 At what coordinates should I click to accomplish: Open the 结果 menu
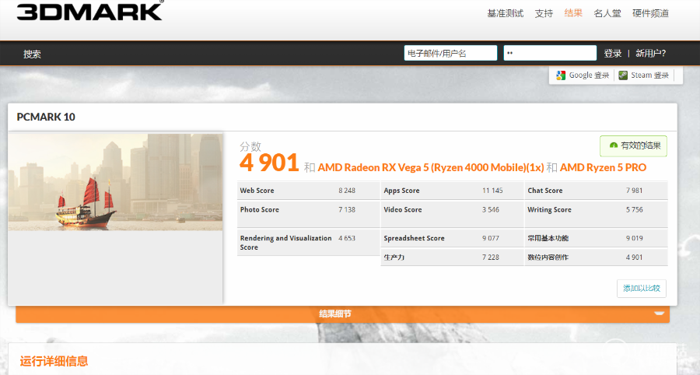coord(573,13)
